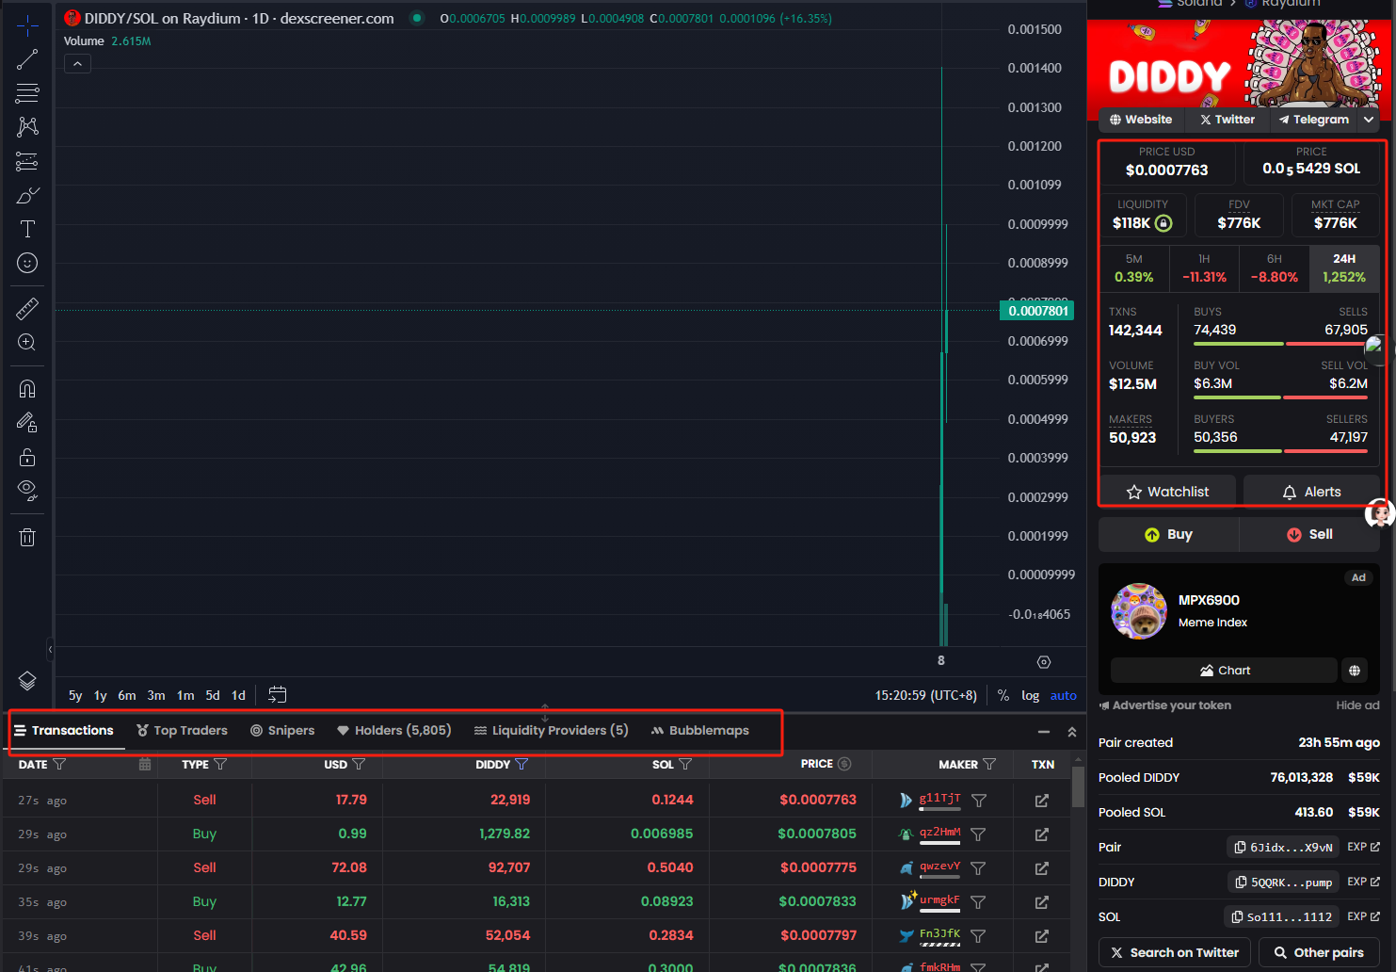Filter transactions by DIDDY amount
Viewport: 1396px width, 972px height.
[x=521, y=764]
